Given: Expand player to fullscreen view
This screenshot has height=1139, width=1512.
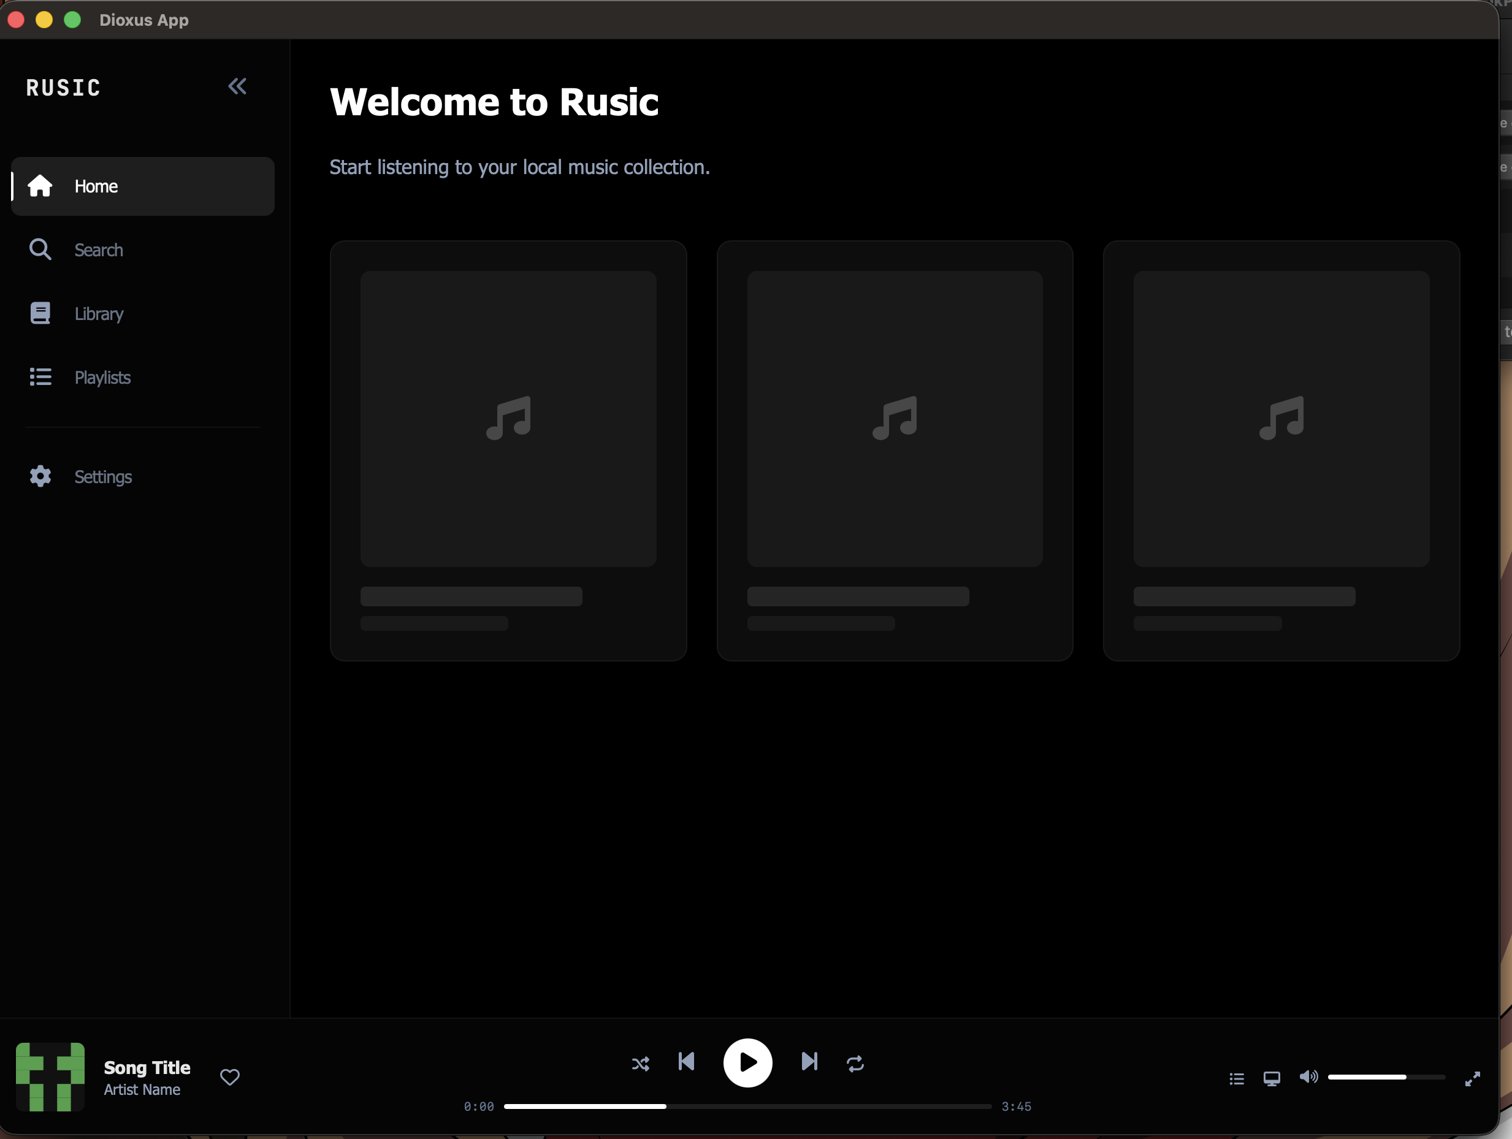Looking at the screenshot, I should (x=1472, y=1078).
